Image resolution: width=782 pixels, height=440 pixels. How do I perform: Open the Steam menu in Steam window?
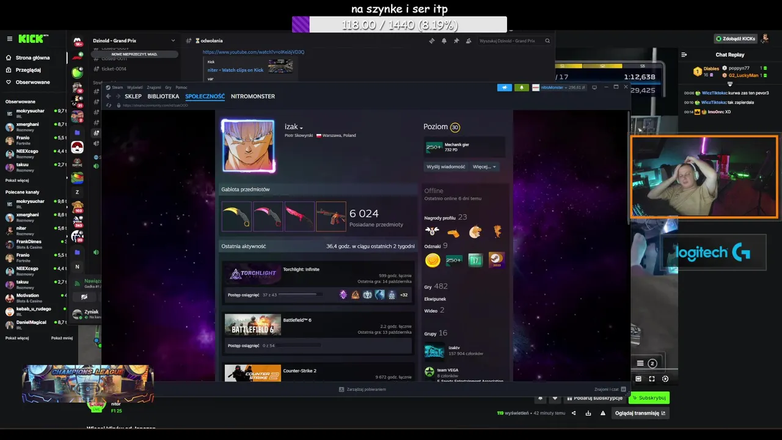click(114, 87)
